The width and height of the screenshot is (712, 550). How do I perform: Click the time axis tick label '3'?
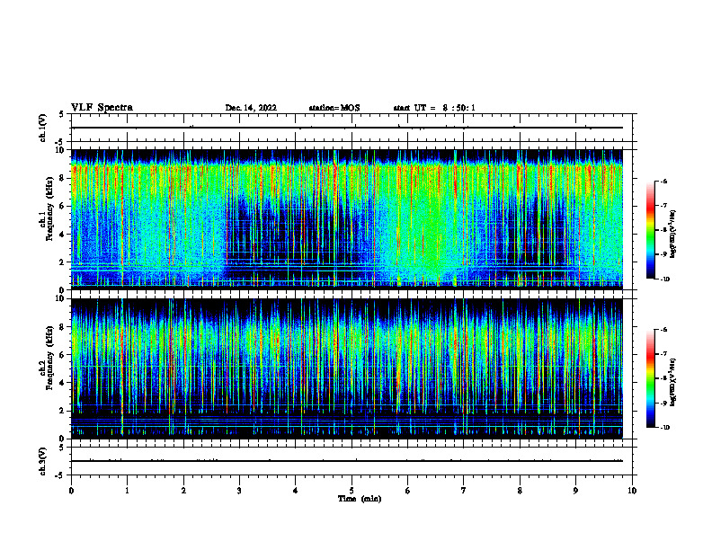click(239, 491)
